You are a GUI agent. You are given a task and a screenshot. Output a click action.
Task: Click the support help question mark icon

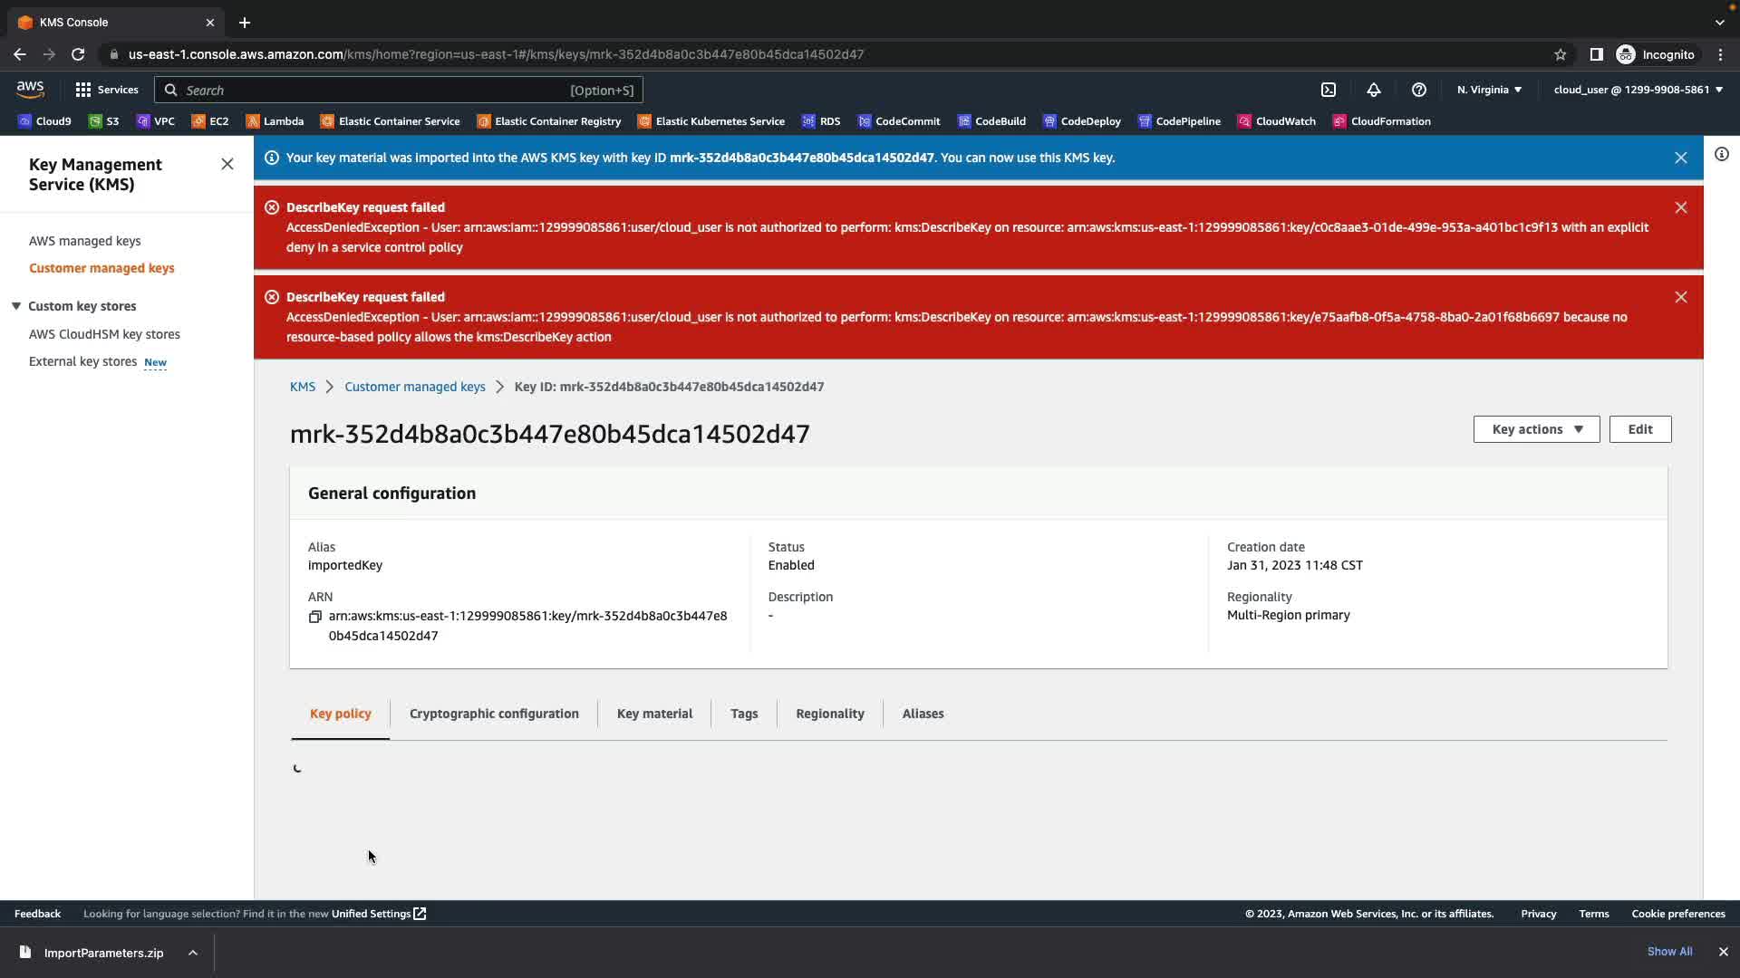[x=1419, y=90]
